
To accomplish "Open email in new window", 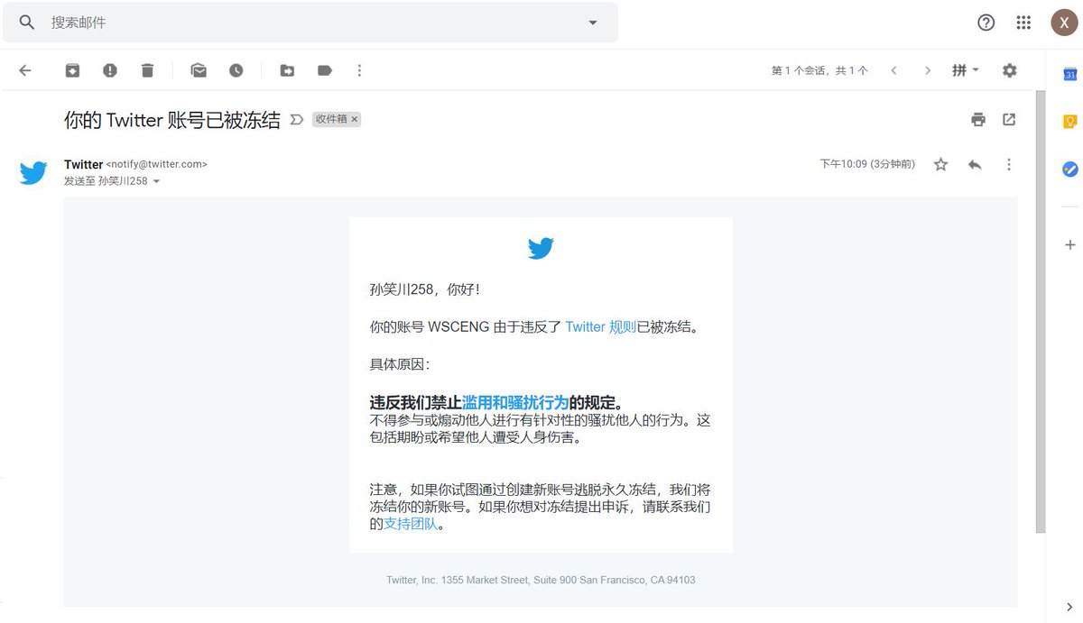I will pyautogui.click(x=1009, y=119).
